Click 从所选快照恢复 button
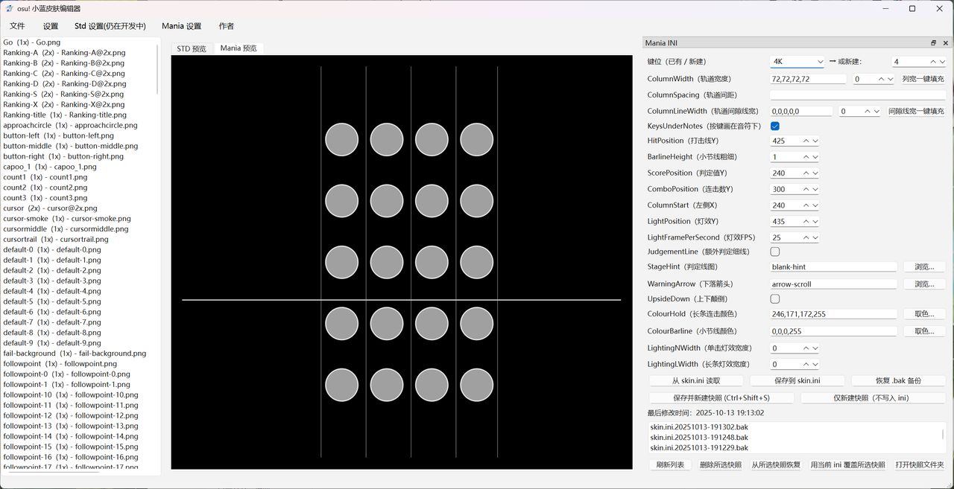 tap(776, 464)
